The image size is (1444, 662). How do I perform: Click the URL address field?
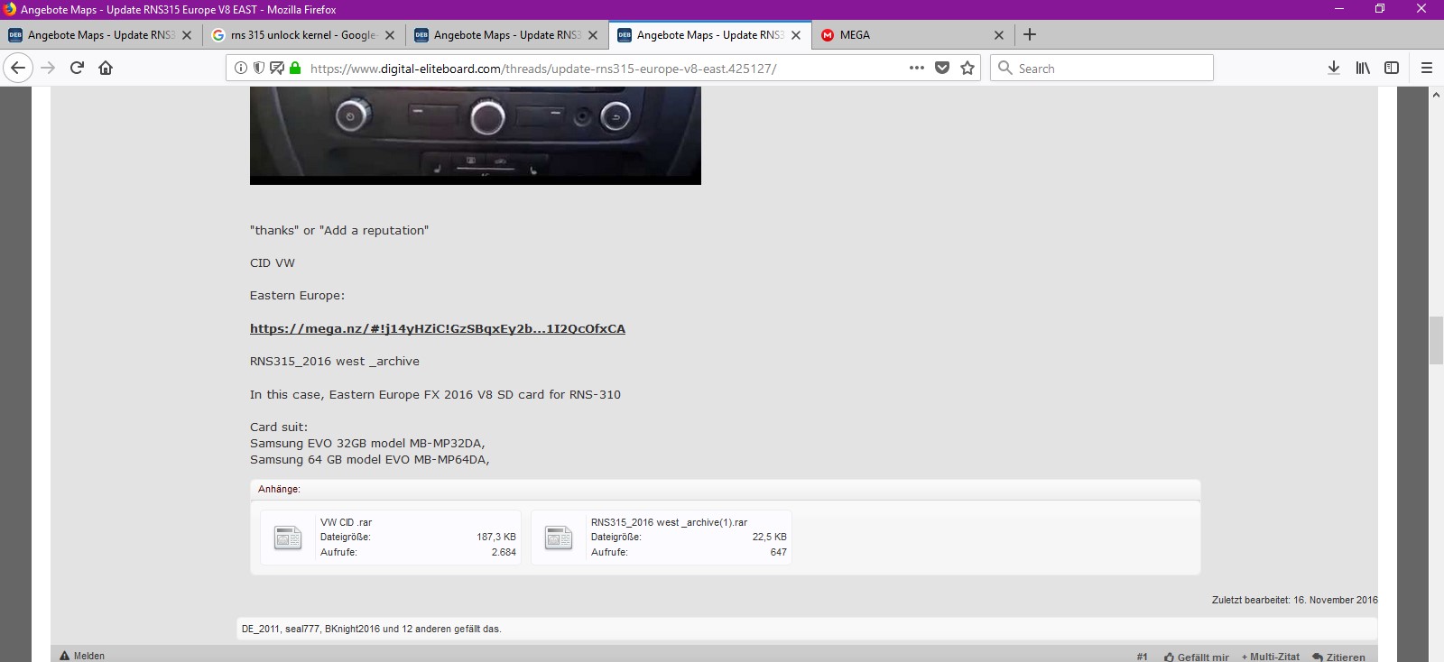coord(605,68)
